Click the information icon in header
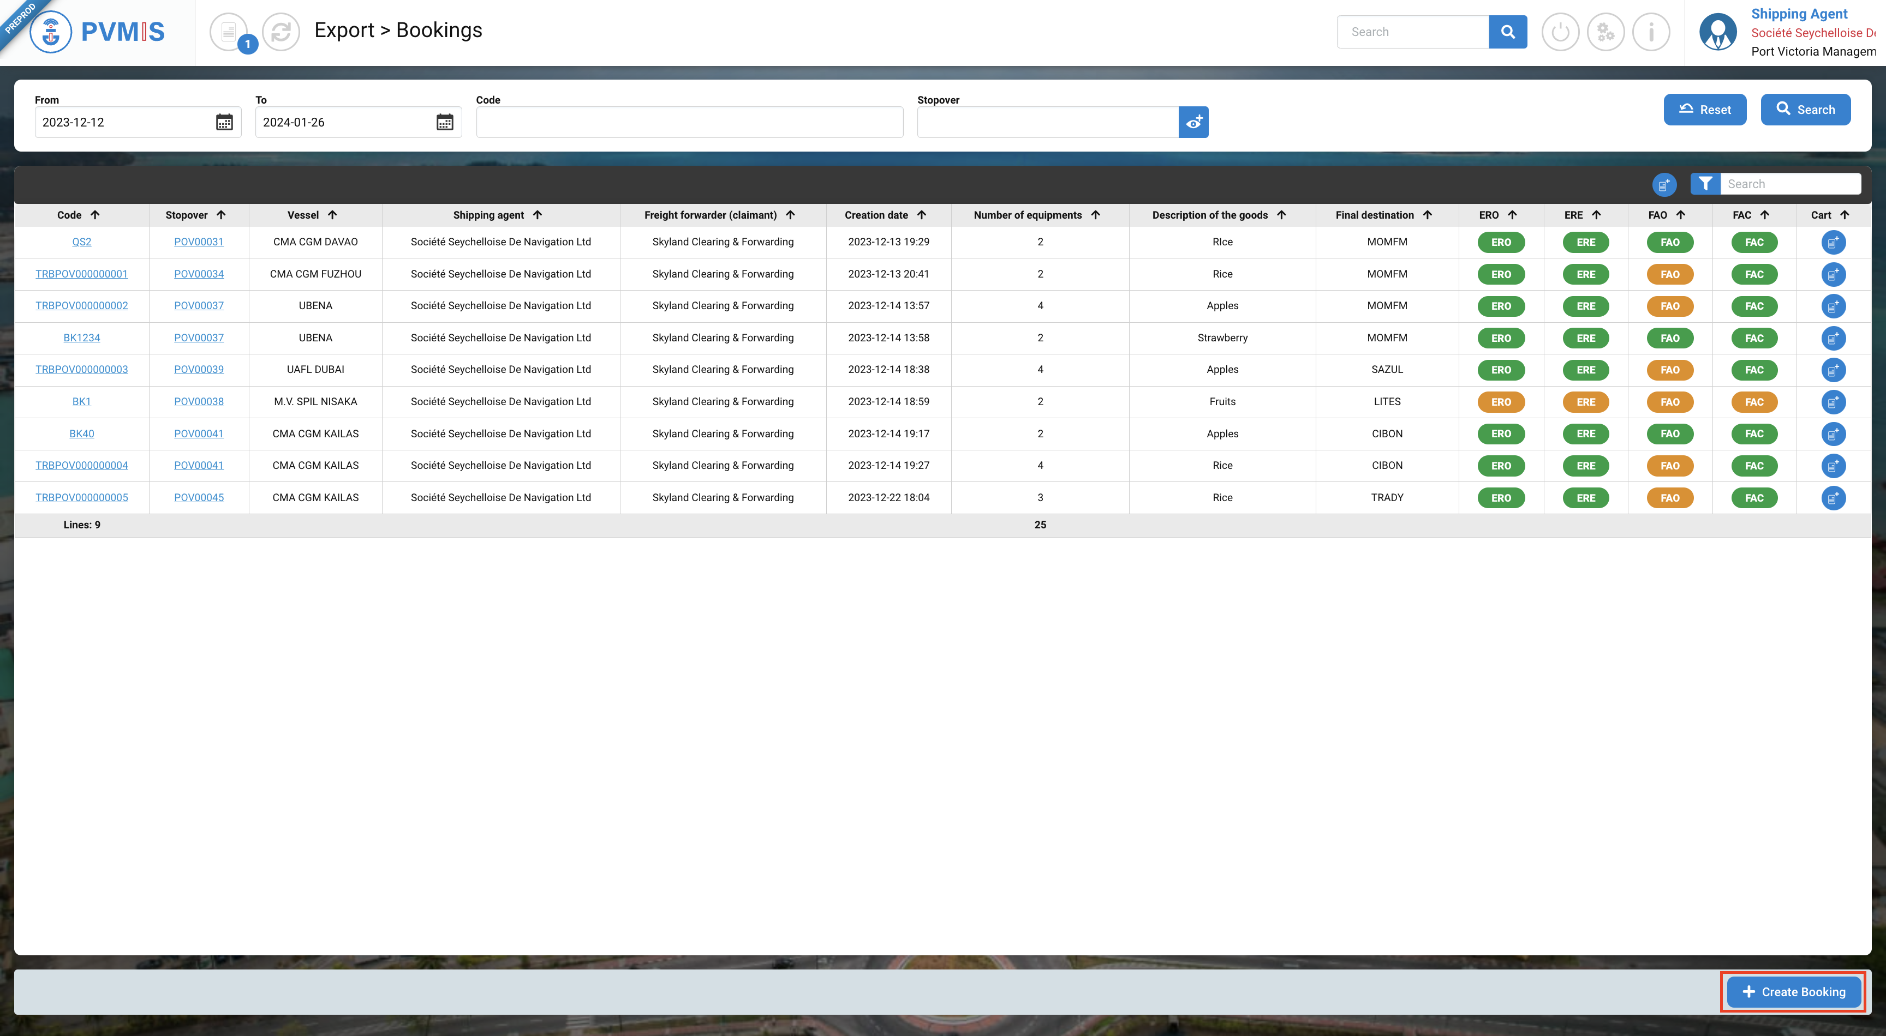 click(1651, 32)
